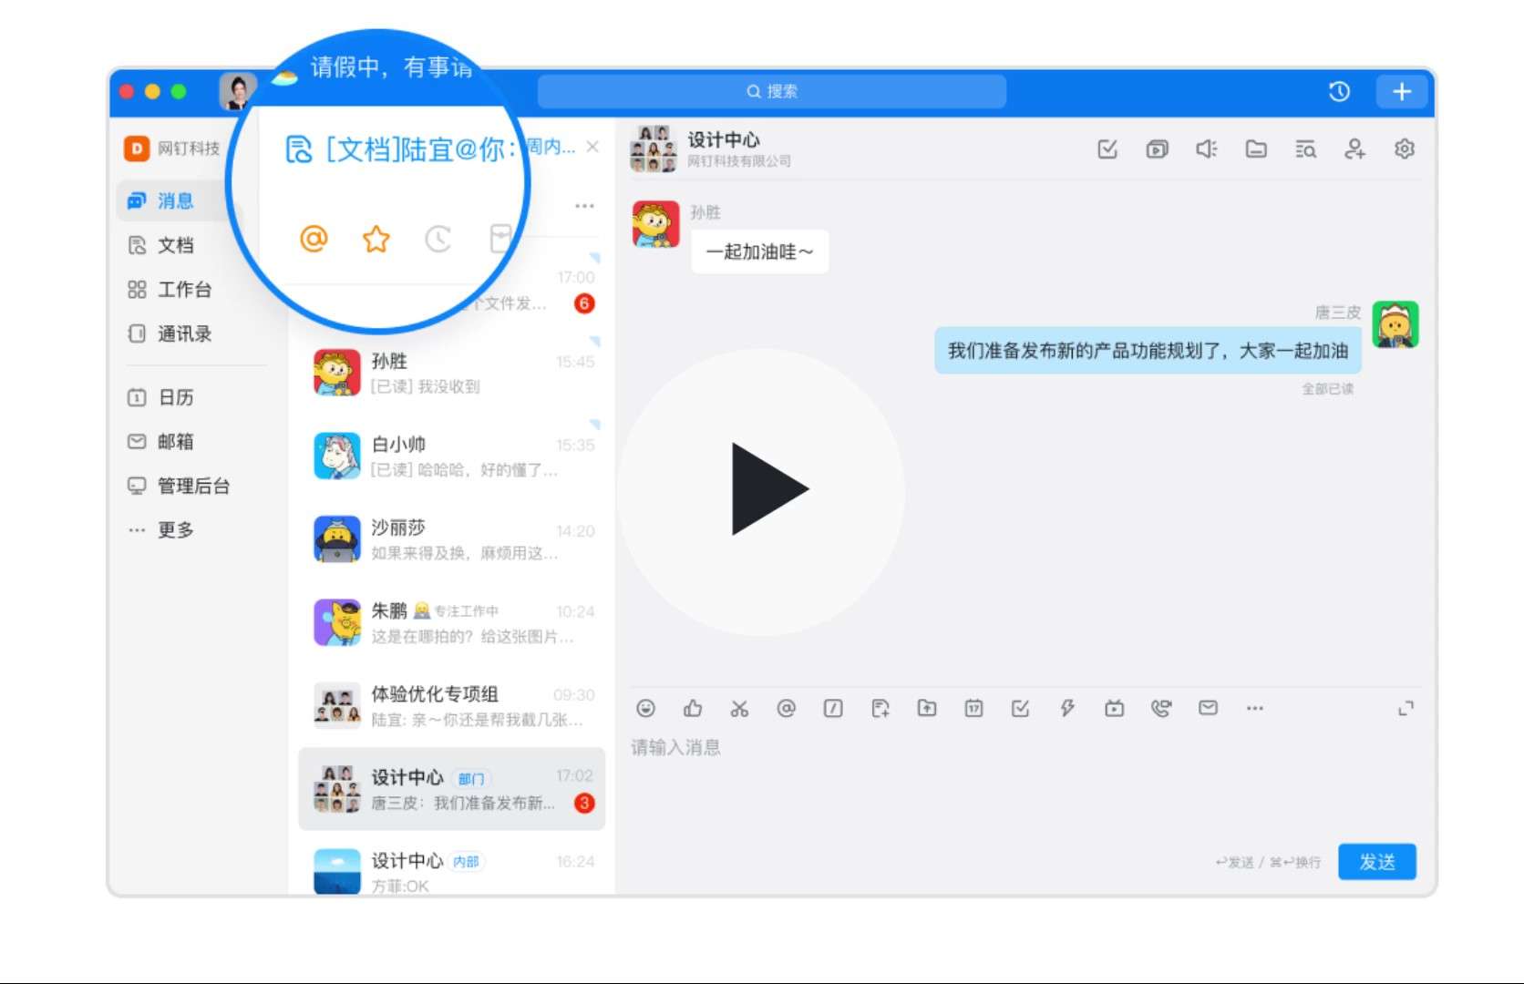This screenshot has height=984, width=1524.
Task: Click the add member icon in chat header
Action: (x=1354, y=149)
